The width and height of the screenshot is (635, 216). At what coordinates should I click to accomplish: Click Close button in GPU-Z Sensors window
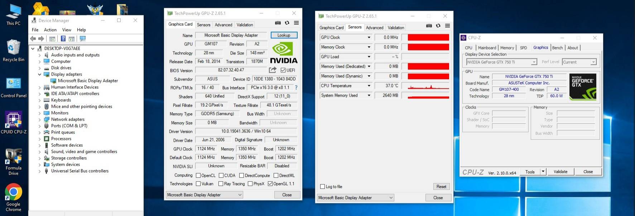438,198
